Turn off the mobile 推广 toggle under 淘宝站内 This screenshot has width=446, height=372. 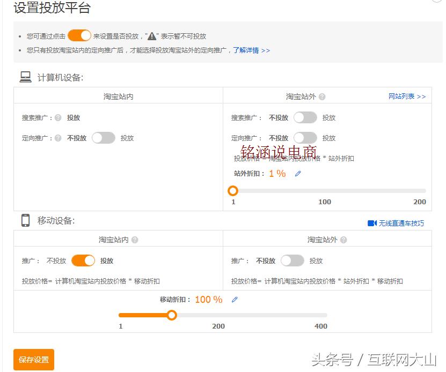tap(83, 261)
